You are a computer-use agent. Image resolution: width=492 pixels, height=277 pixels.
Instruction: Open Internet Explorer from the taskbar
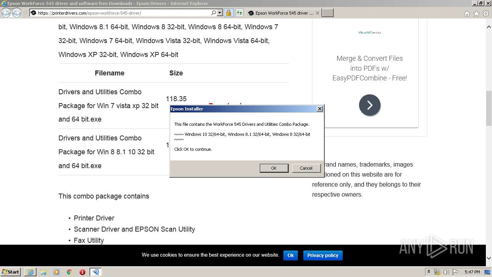point(30,272)
